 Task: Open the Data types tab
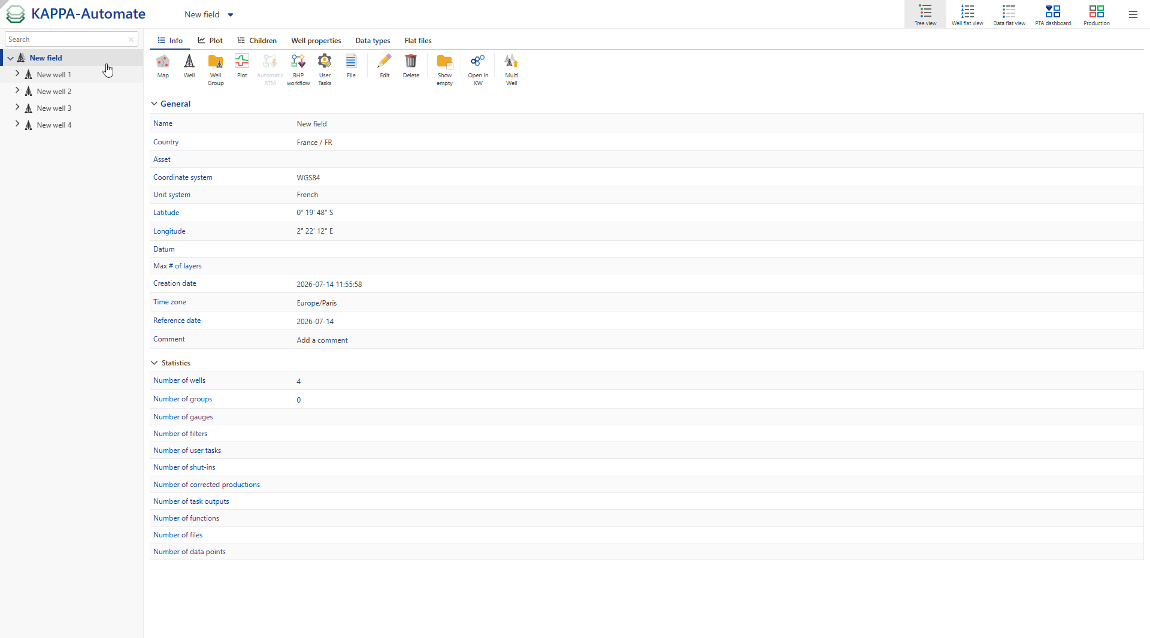click(x=373, y=41)
